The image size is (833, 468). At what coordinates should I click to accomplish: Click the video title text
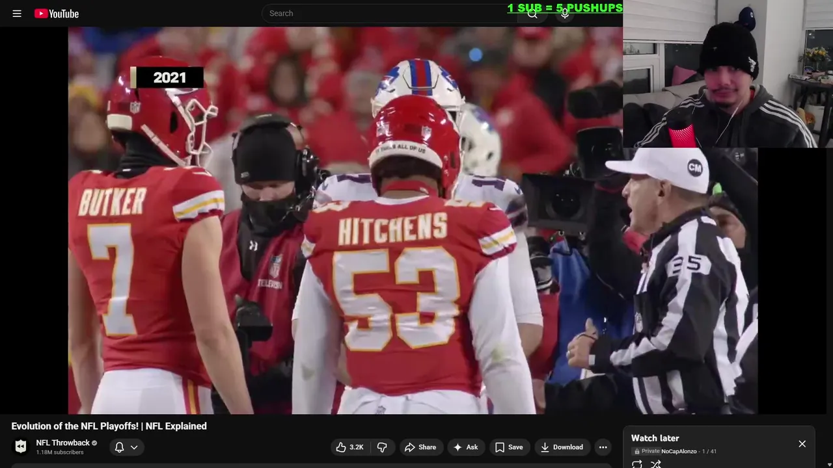click(109, 426)
